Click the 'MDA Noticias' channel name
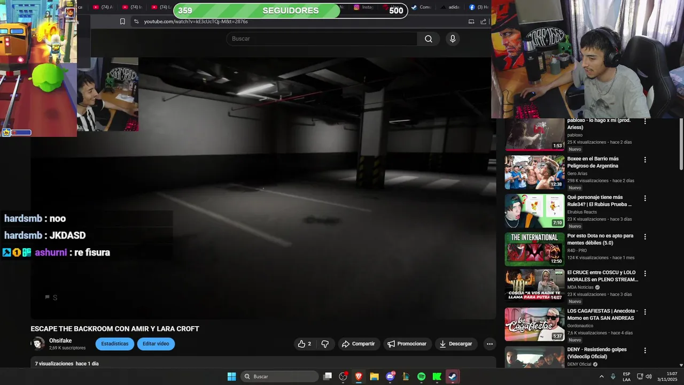 pyautogui.click(x=580, y=287)
